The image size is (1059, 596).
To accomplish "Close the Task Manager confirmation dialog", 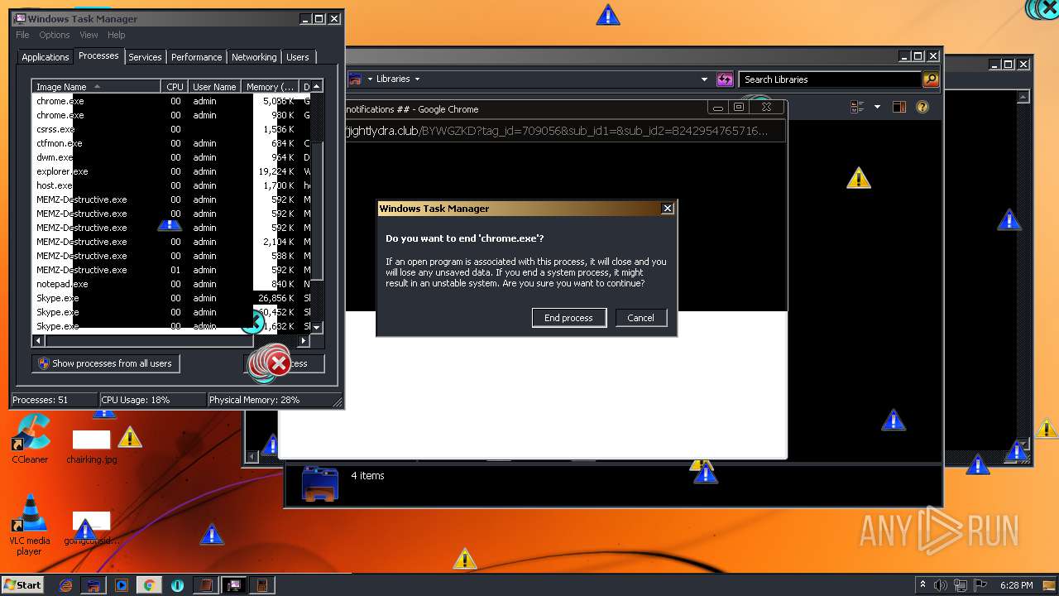I will coord(668,209).
